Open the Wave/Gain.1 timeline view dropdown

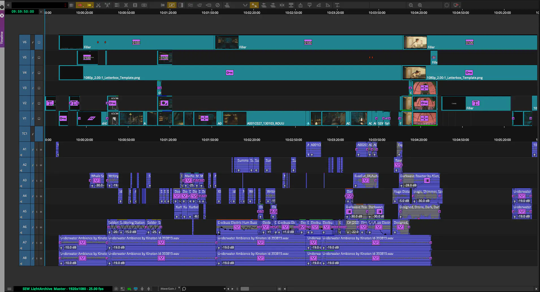[179, 288]
